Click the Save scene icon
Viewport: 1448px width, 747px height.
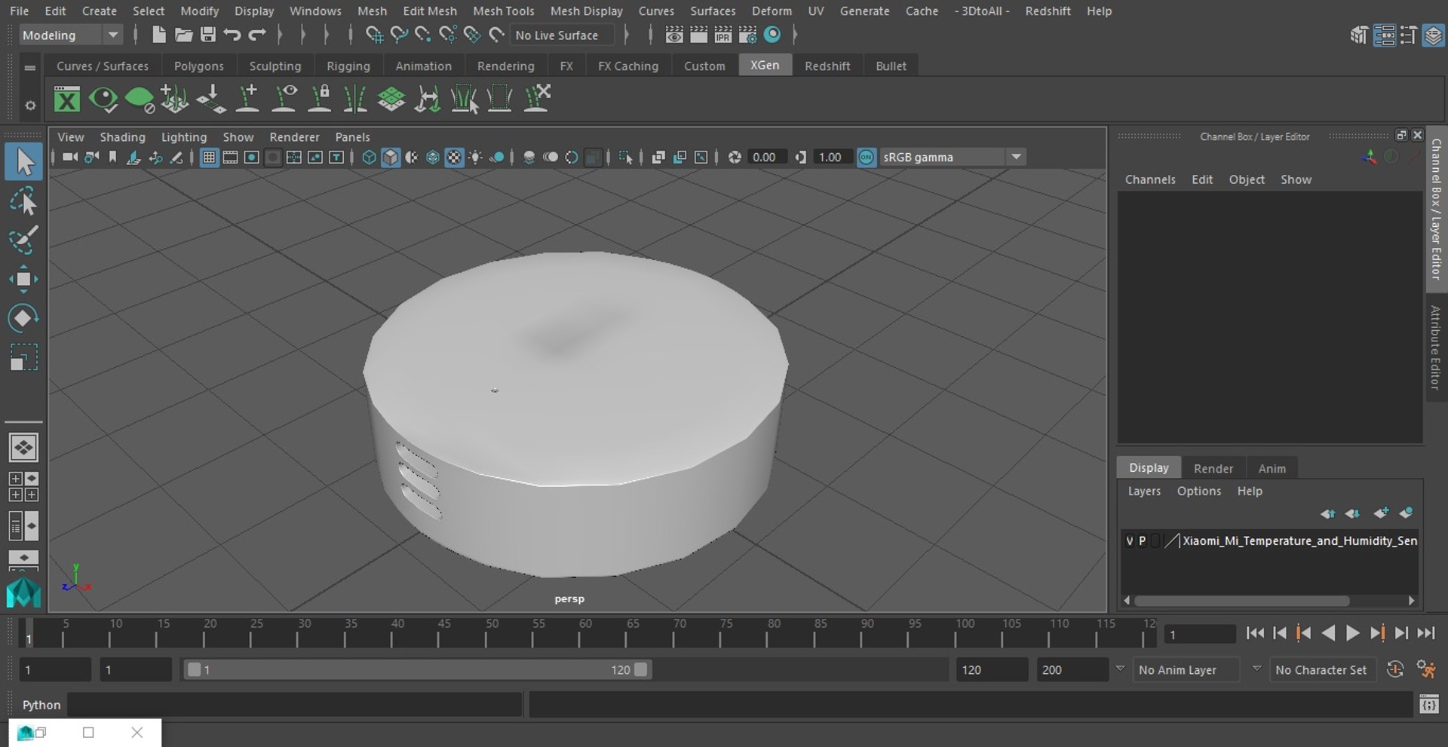(207, 35)
